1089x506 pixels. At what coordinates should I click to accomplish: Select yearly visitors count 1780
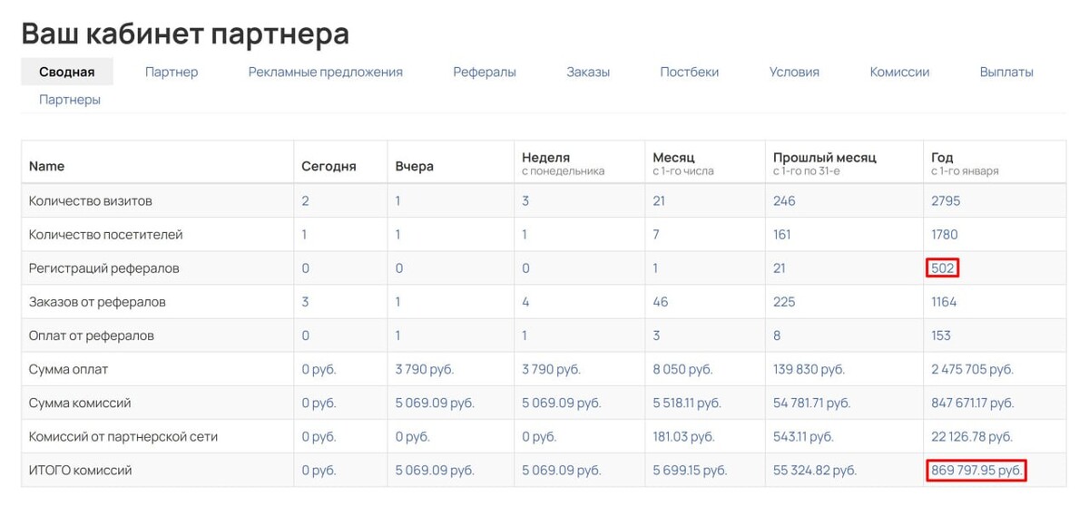[x=945, y=234]
